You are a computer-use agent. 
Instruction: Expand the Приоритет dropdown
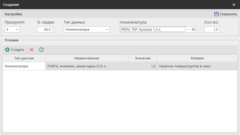[x=17, y=30]
